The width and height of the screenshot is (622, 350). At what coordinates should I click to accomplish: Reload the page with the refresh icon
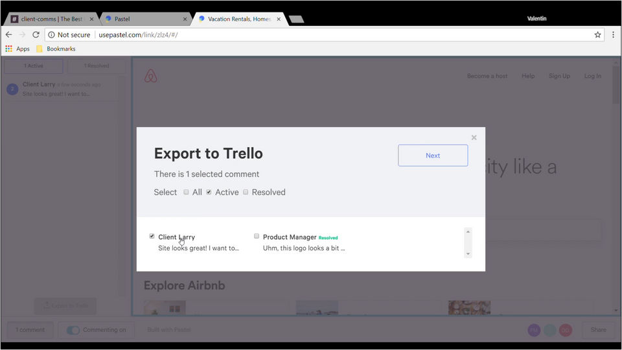(x=36, y=34)
